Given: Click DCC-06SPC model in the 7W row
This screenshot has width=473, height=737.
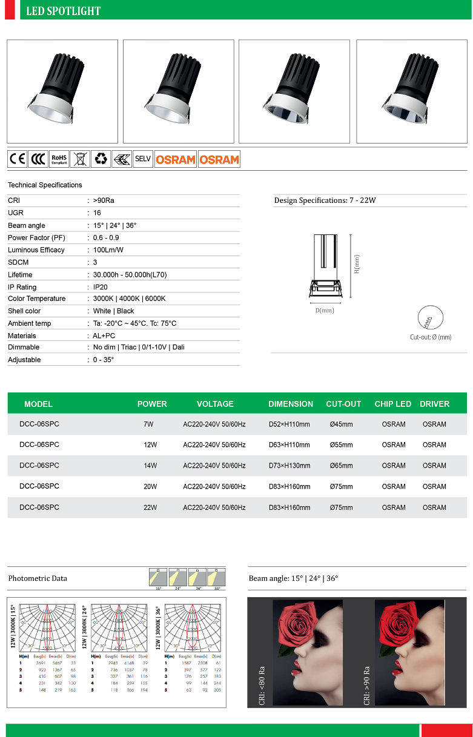Looking at the screenshot, I should [x=39, y=424].
